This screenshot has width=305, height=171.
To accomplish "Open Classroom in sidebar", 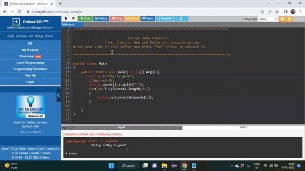I will coord(30,56).
